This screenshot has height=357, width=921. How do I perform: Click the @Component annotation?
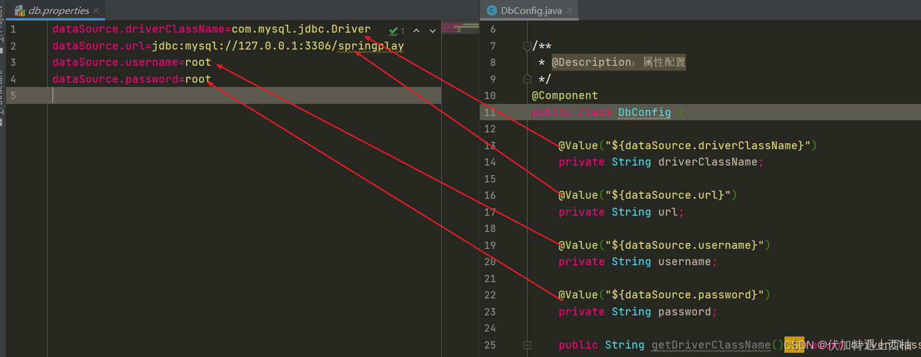(565, 95)
